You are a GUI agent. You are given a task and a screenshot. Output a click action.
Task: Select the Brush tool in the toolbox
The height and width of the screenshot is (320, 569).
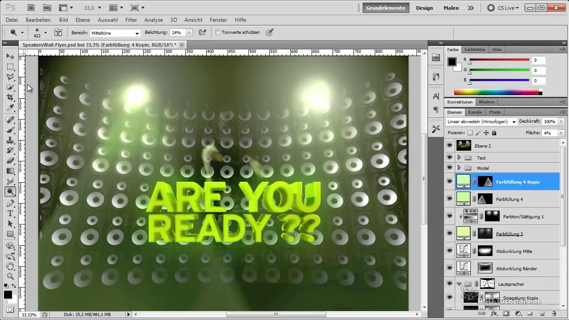(10, 130)
